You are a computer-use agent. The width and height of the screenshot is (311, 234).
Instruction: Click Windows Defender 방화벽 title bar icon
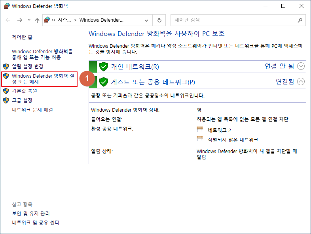pyautogui.click(x=7, y=6)
